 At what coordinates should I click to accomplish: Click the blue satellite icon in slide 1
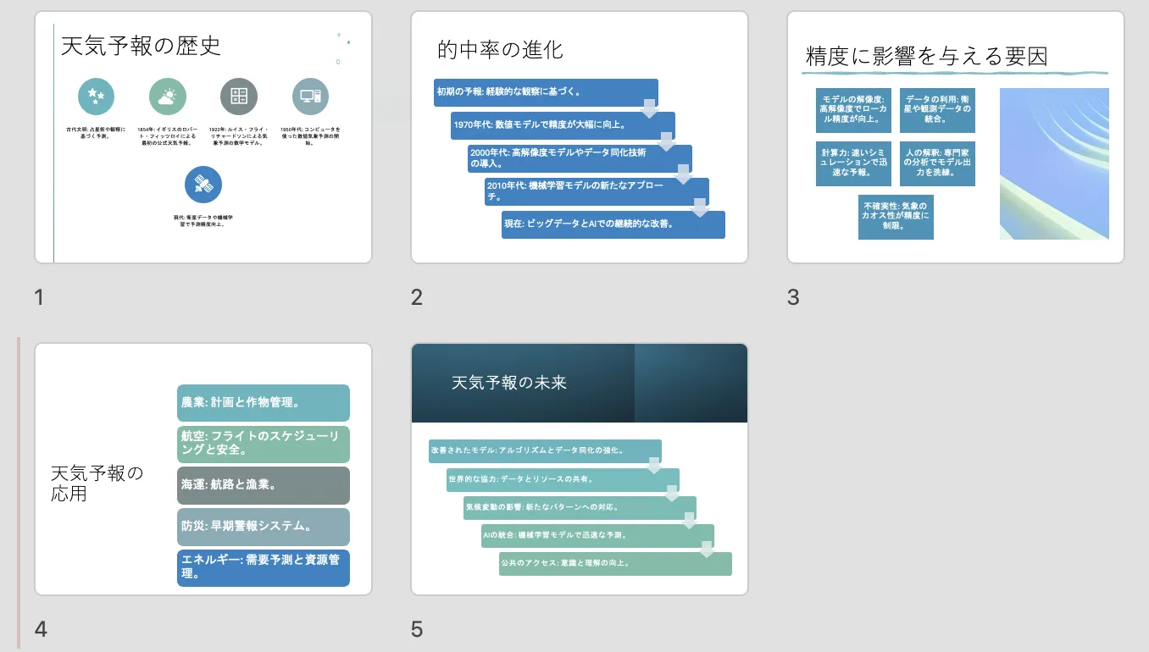[x=203, y=185]
